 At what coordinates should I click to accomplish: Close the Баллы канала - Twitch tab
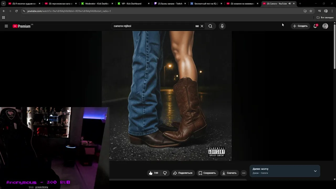tap(185, 4)
